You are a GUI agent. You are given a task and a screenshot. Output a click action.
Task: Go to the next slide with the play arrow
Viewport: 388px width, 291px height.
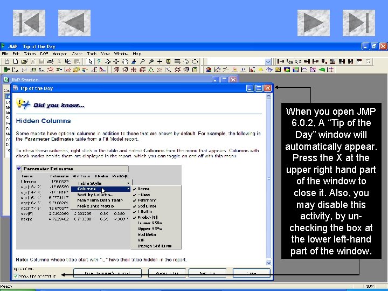point(313,23)
